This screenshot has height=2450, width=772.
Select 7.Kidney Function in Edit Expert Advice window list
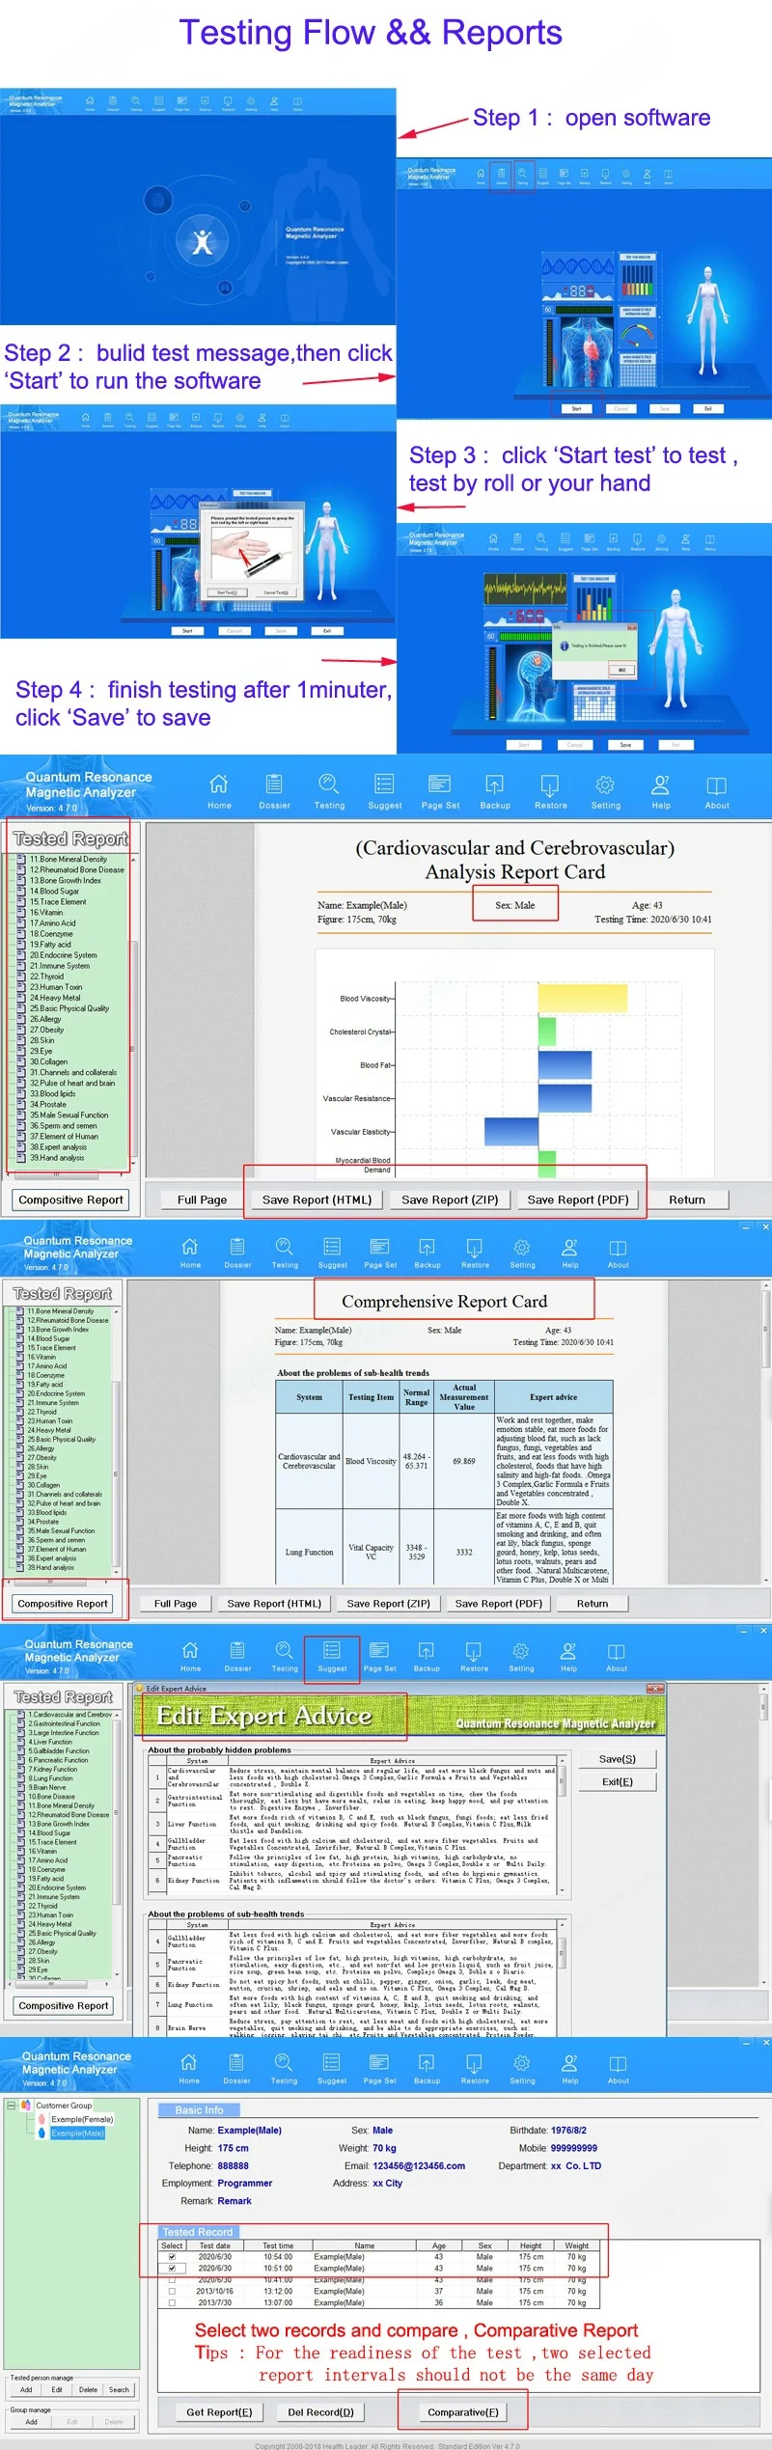(x=53, y=1769)
